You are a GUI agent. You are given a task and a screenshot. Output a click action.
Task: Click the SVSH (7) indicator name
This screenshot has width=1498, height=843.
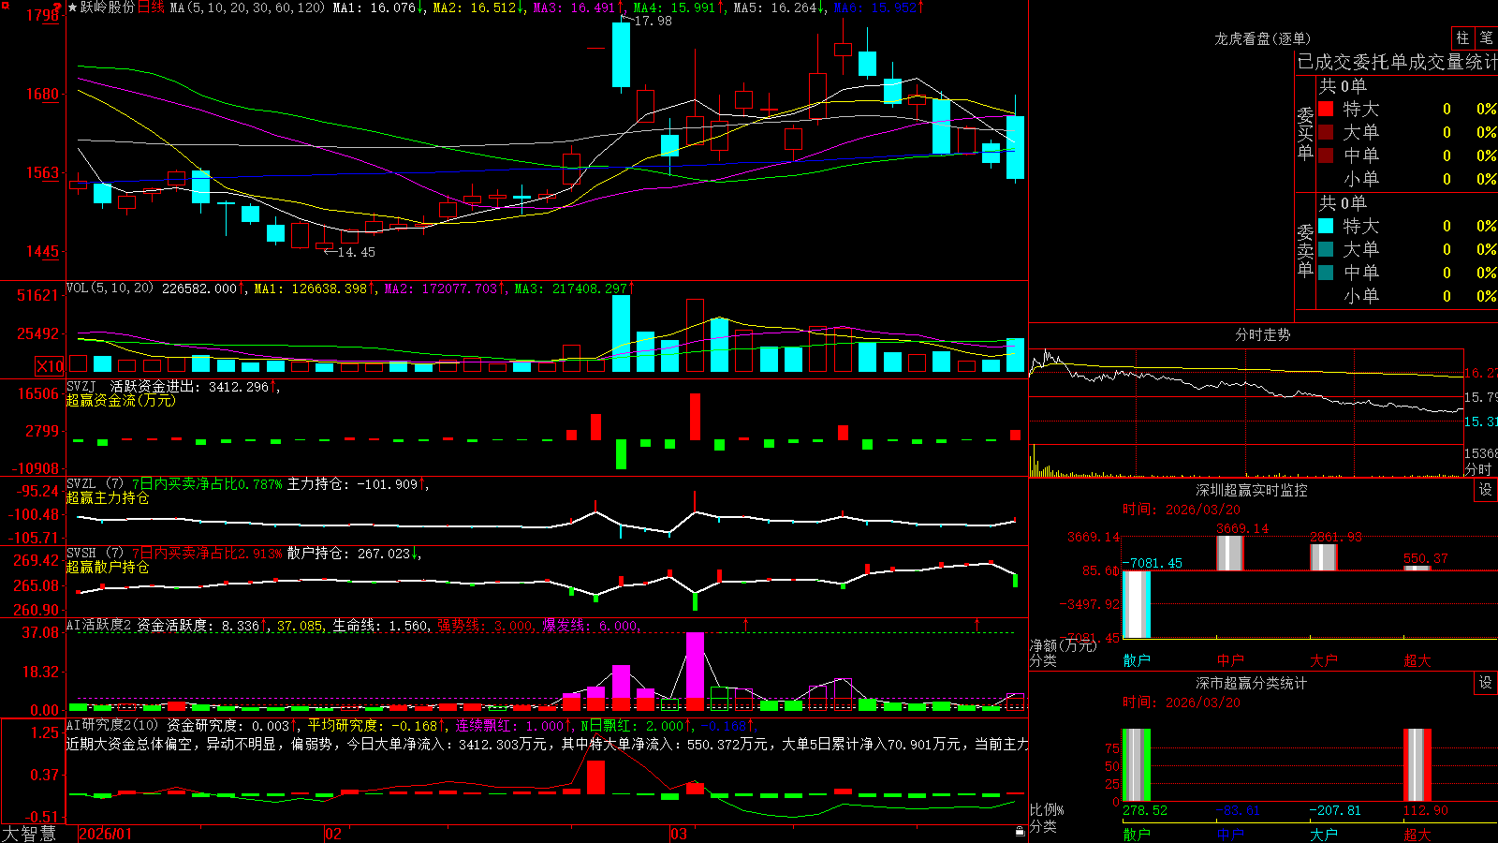click(95, 553)
